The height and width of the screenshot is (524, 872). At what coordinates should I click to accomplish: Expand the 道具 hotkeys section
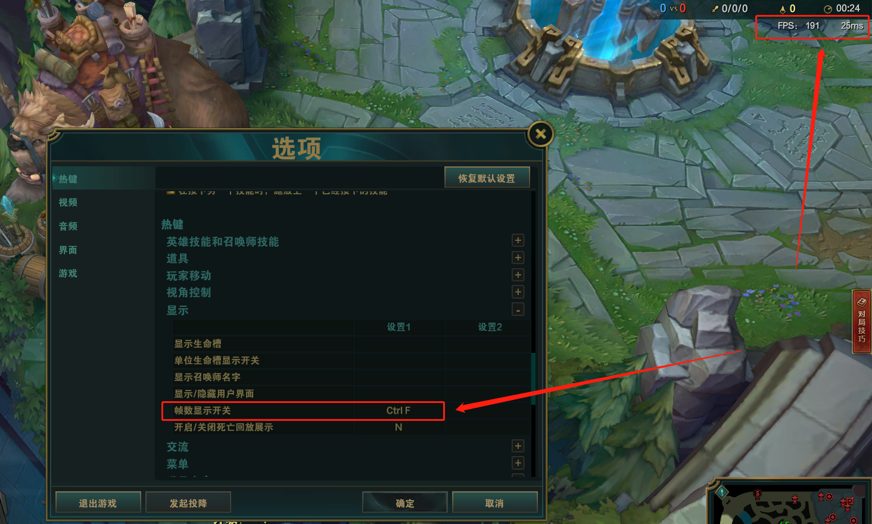[518, 258]
